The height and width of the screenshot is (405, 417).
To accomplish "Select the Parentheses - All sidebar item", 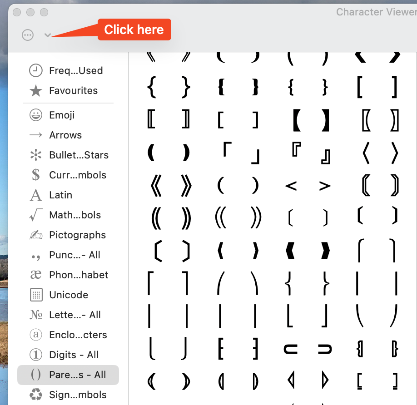I will [x=68, y=375].
